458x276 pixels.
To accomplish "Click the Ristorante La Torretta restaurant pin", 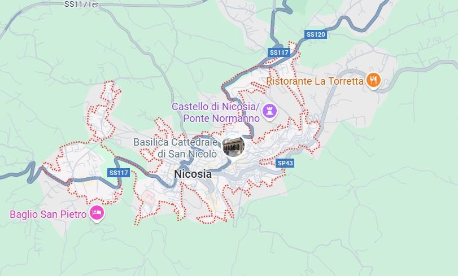I will point(373,80).
